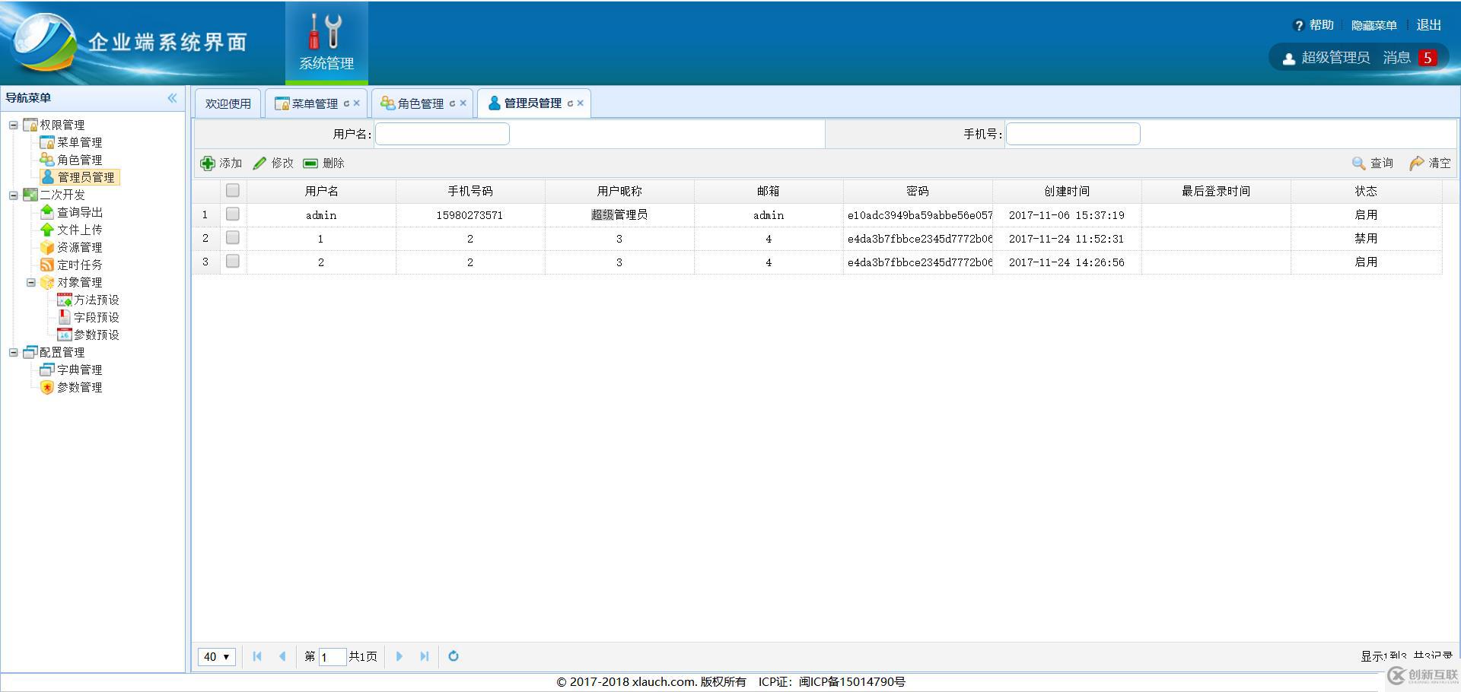Collapse the navigation panel with the « arrow
The height and width of the screenshot is (692, 1461).
(x=173, y=97)
